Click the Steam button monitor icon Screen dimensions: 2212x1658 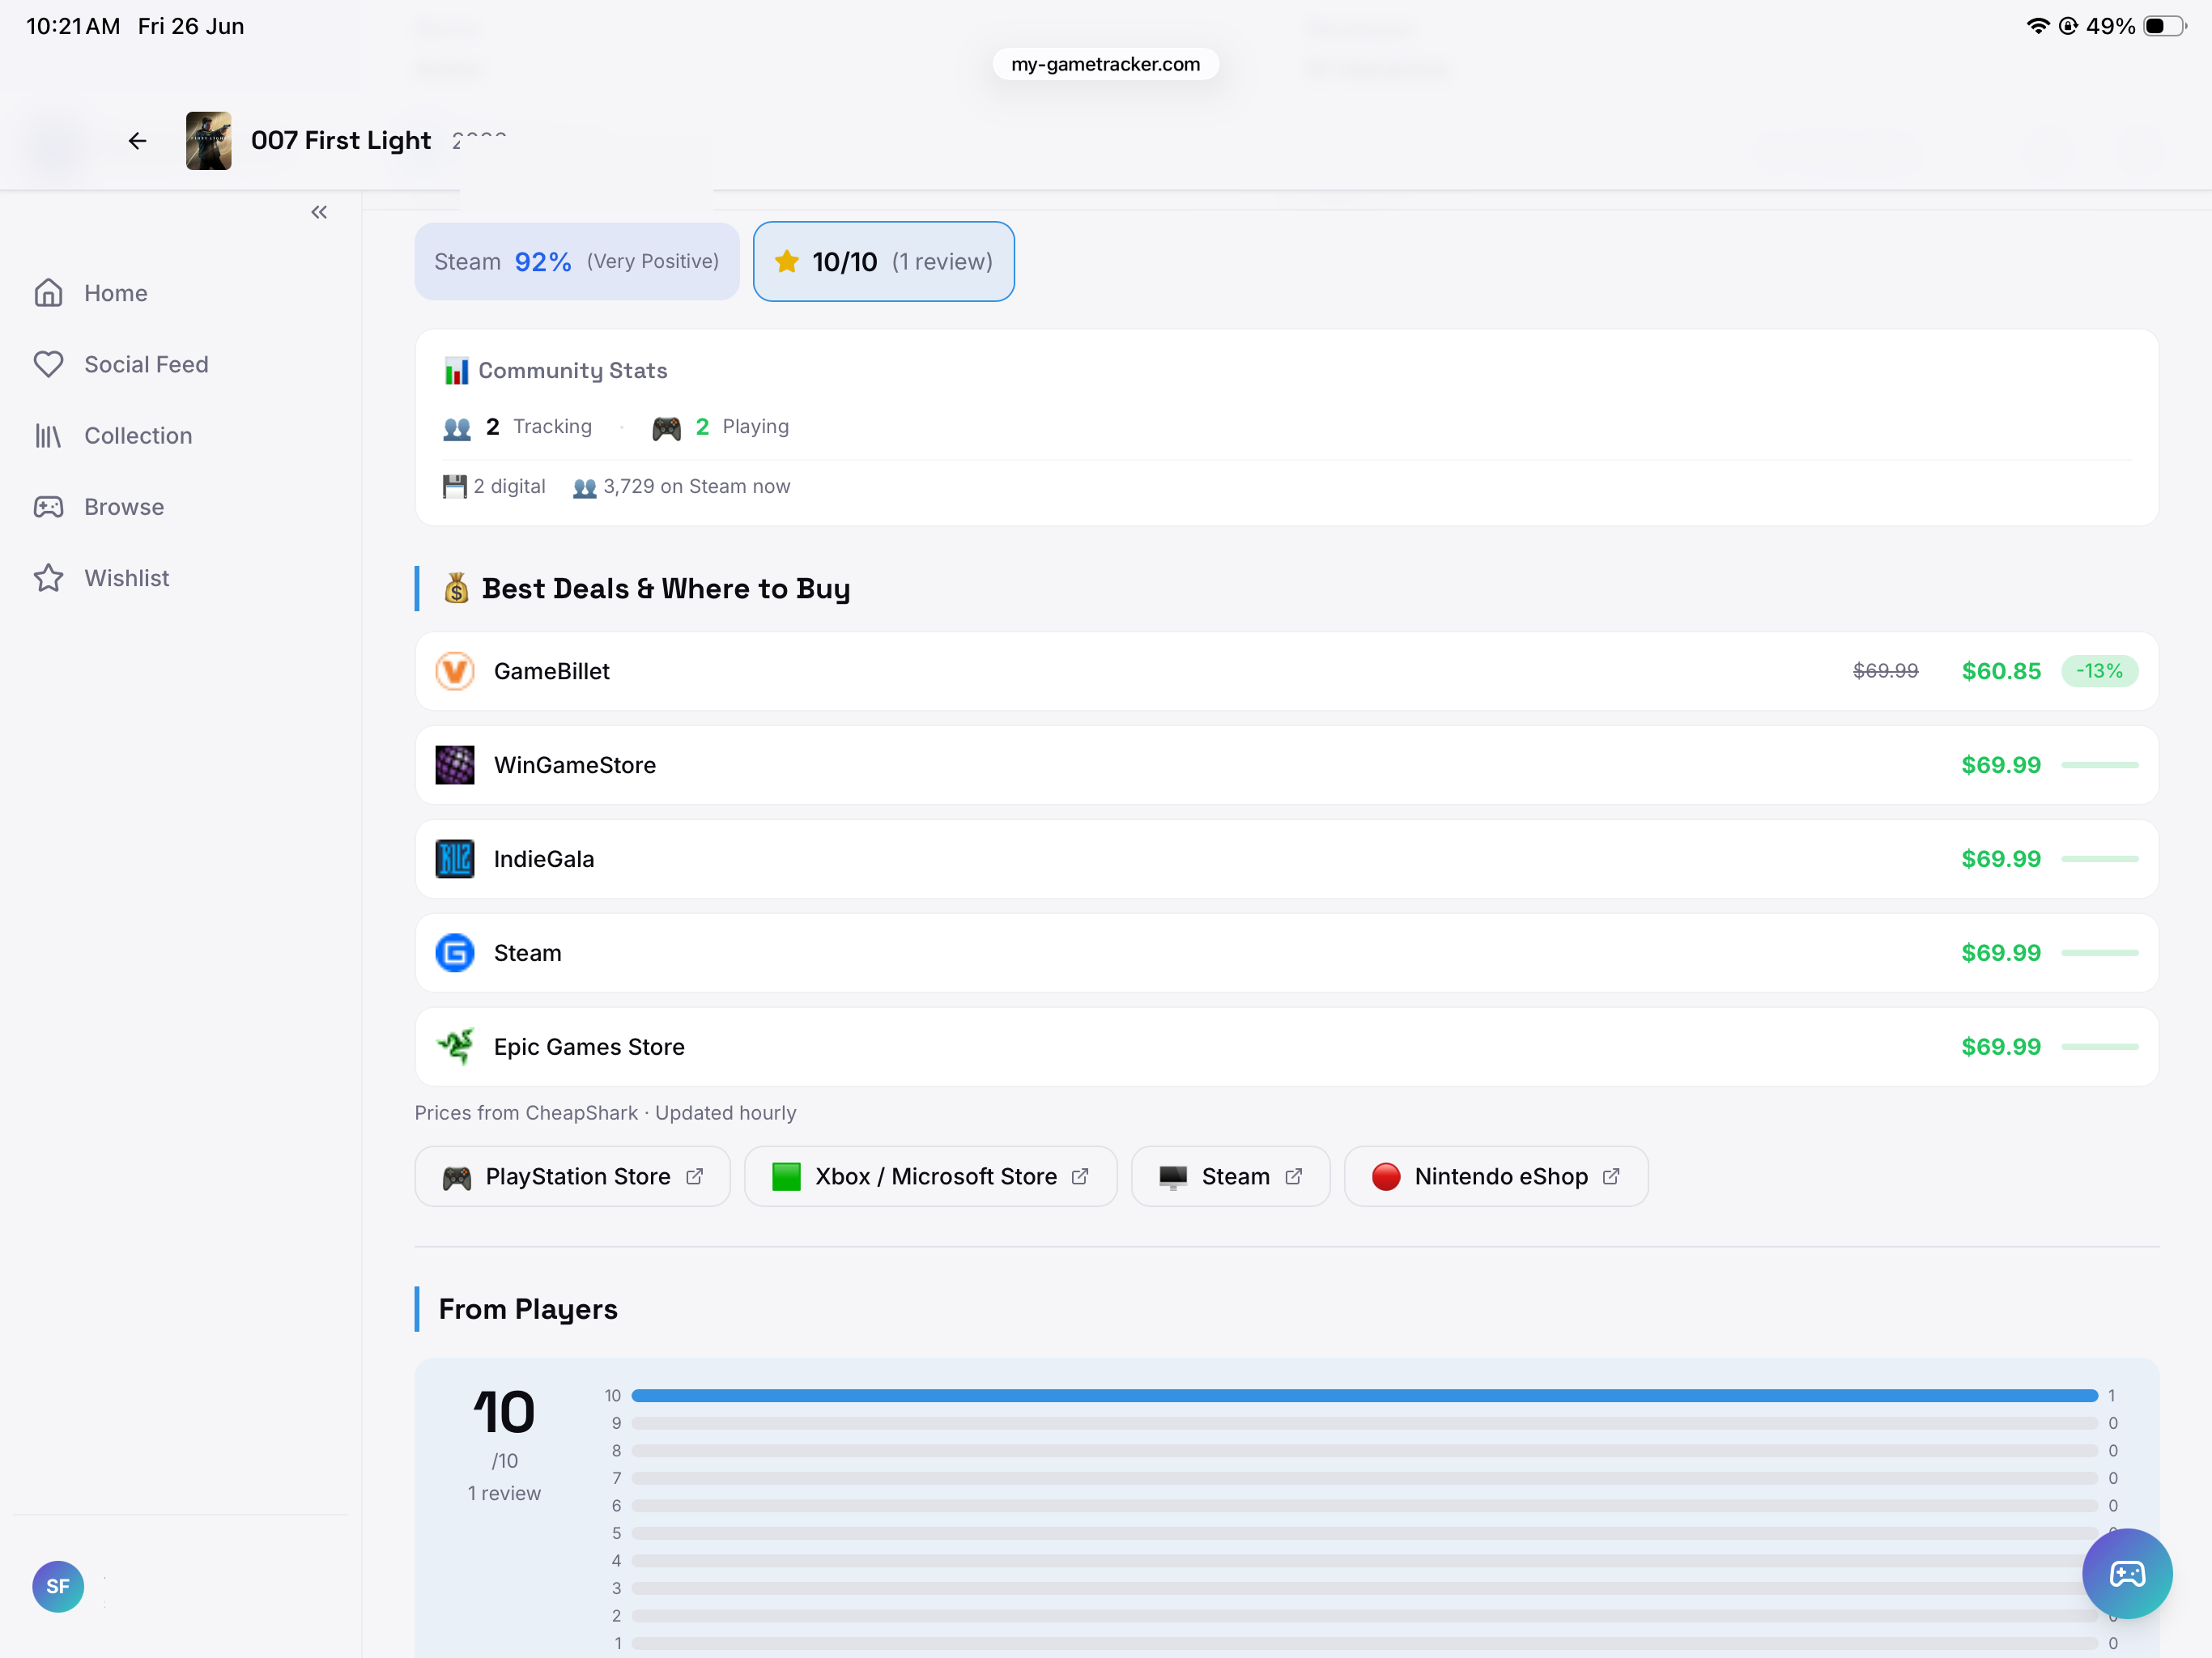coord(1173,1177)
